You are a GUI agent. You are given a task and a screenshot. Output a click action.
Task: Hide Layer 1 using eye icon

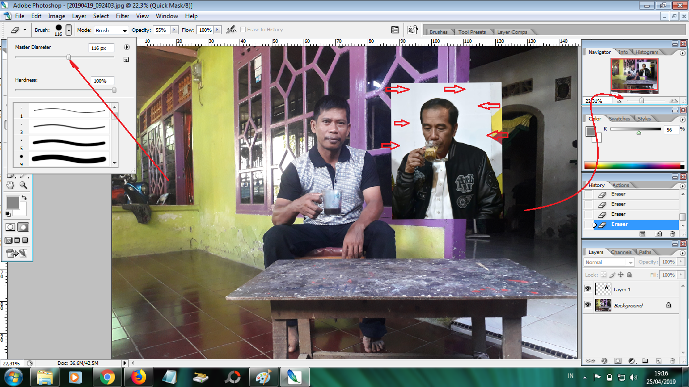tap(588, 289)
